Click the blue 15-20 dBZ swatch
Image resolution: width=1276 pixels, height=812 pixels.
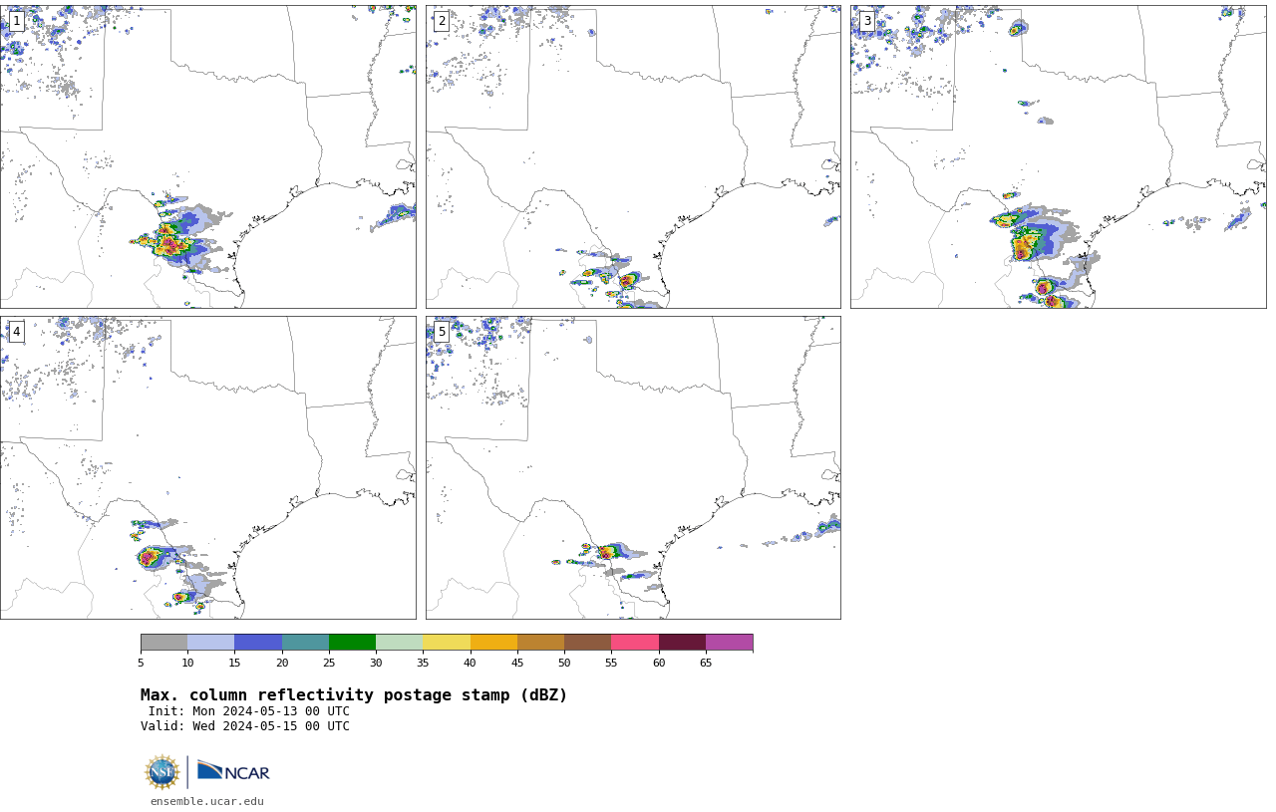pos(258,643)
